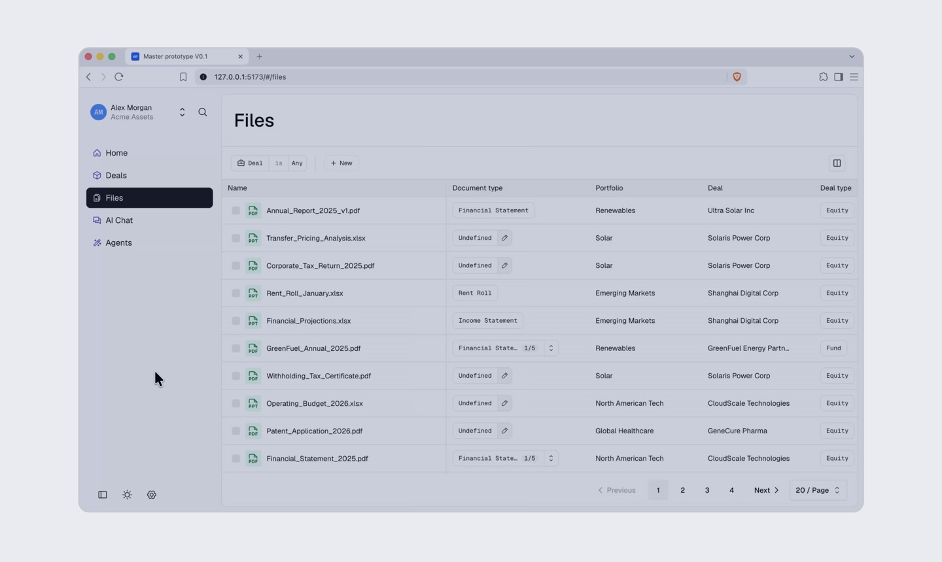Jump to page 3
The height and width of the screenshot is (562, 942).
pyautogui.click(x=707, y=490)
